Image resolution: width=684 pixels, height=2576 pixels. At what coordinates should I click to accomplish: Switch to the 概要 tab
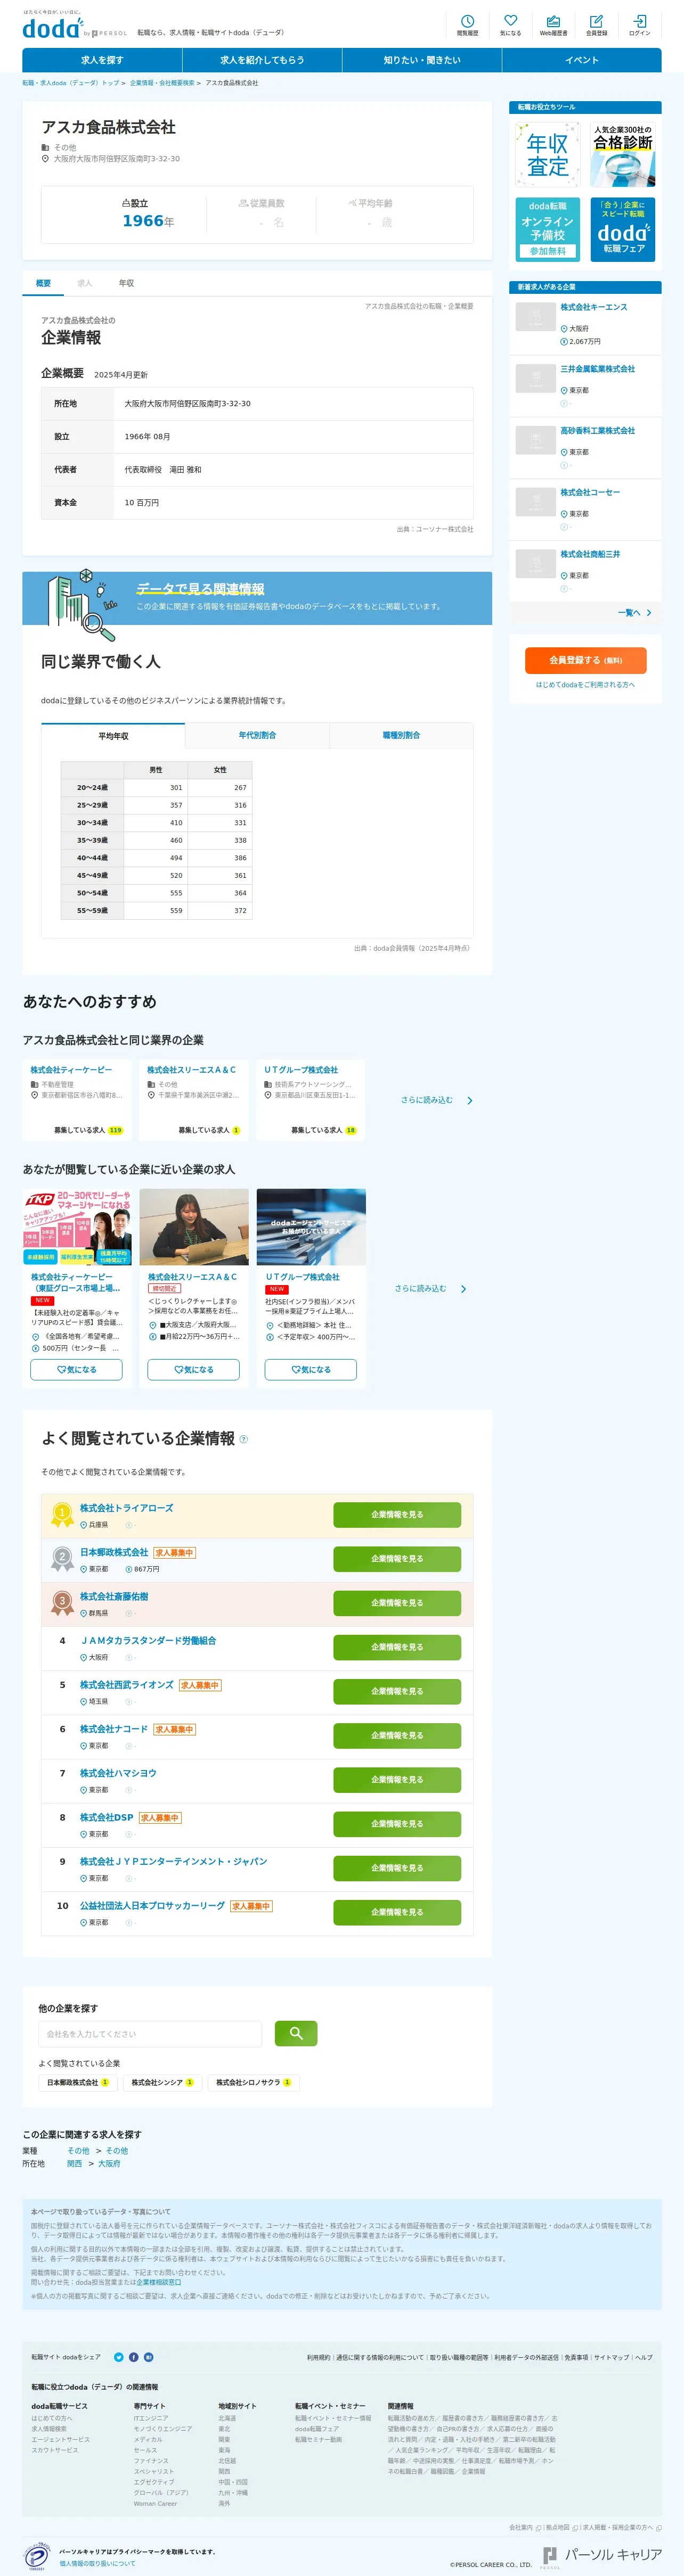tap(43, 283)
